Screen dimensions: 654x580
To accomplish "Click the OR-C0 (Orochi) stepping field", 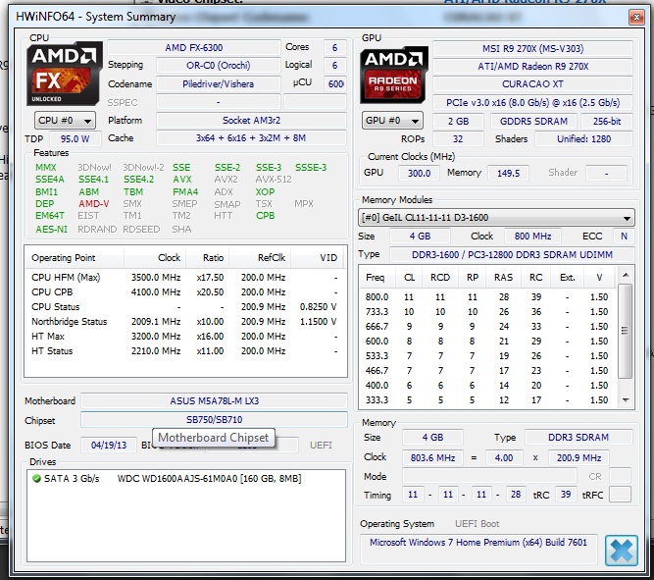I will (x=218, y=66).
